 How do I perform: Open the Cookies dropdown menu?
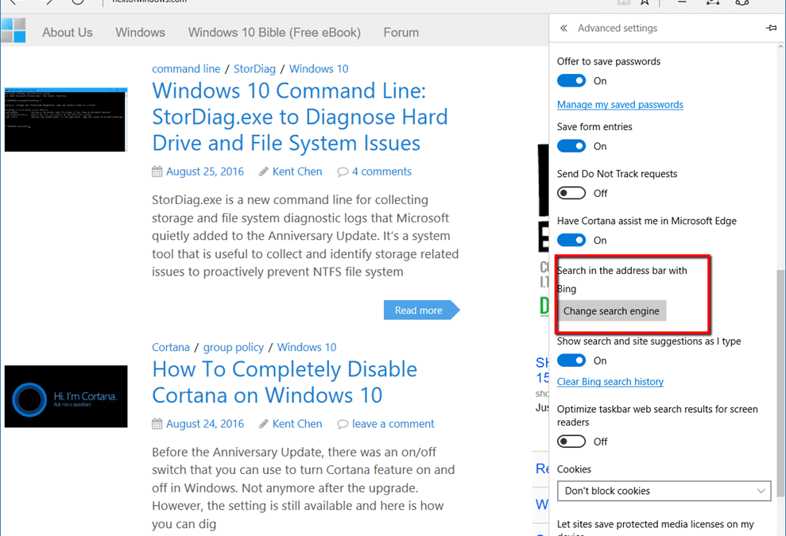pos(664,491)
